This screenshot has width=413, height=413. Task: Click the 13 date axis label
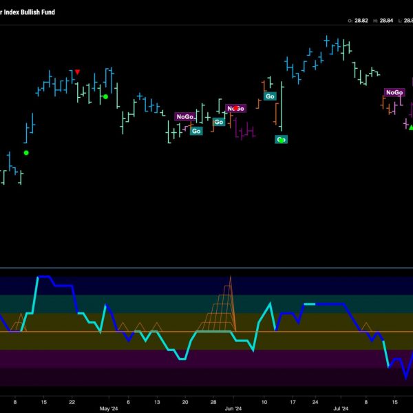click(x=157, y=402)
